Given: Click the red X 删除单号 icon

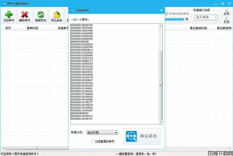Looking at the screenshot, I should tap(25, 14).
